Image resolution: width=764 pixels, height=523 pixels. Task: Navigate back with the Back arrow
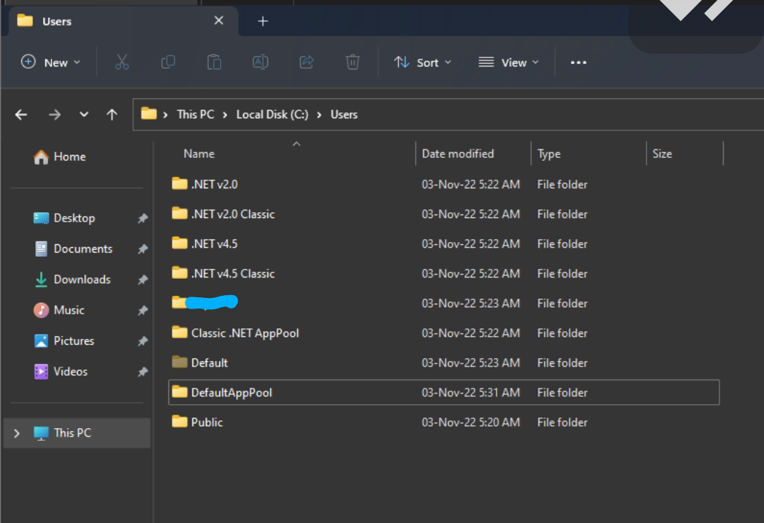click(x=21, y=115)
